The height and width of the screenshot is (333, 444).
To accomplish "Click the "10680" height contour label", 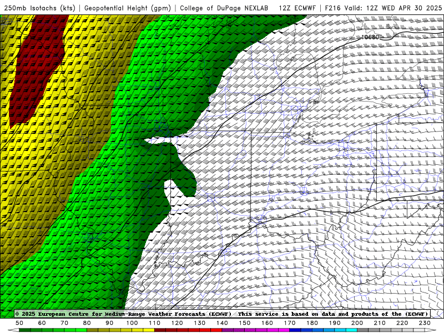I will [370, 37].
